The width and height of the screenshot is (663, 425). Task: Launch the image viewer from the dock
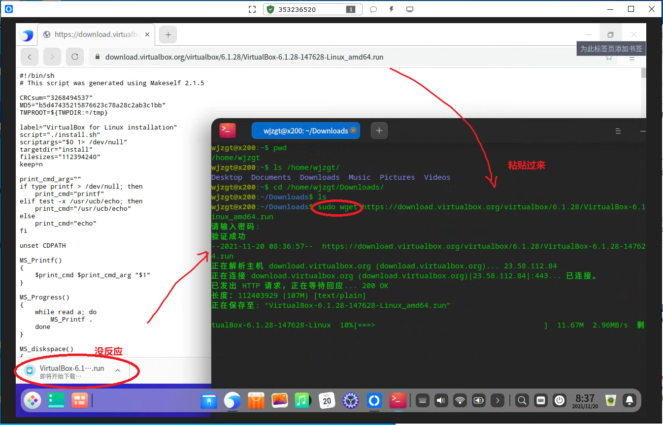(x=279, y=400)
